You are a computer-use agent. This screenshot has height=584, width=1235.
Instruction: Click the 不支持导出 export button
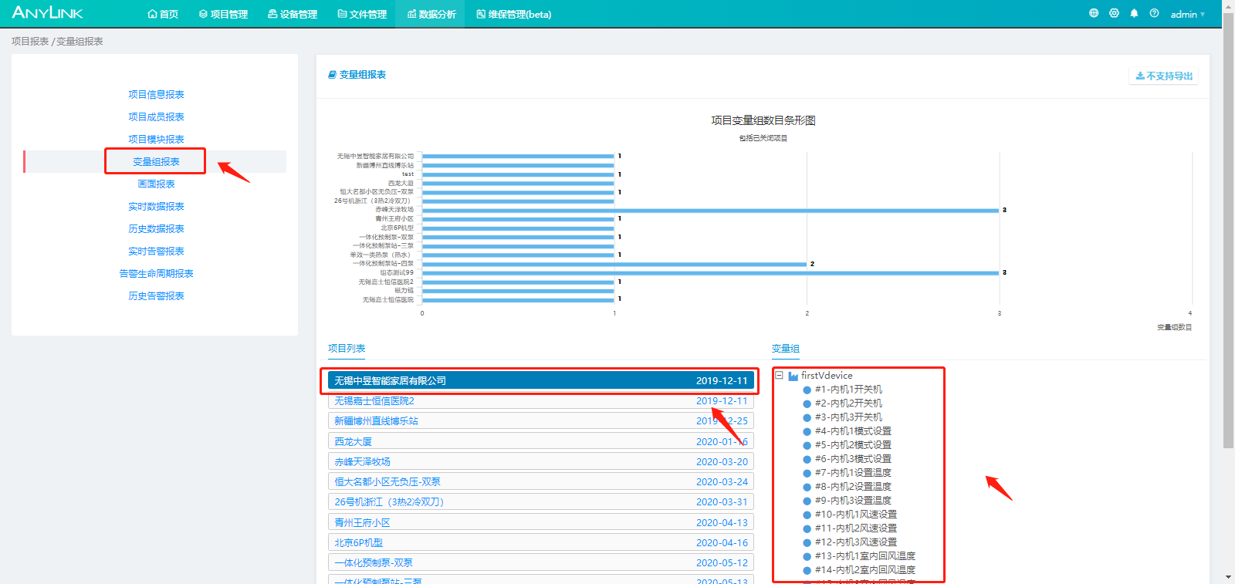(1164, 76)
